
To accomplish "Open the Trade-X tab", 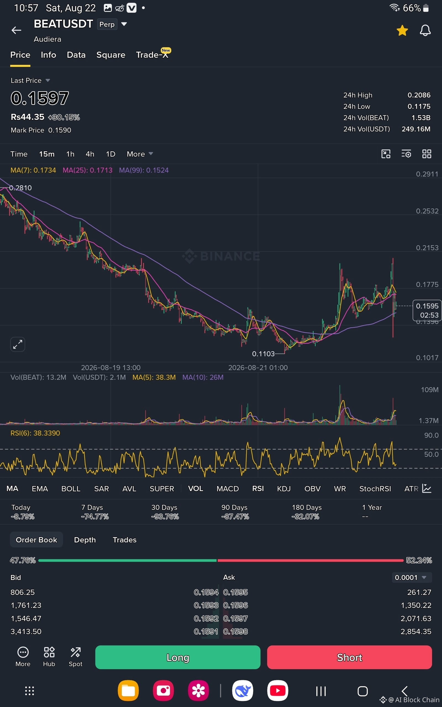I will 152,54.
